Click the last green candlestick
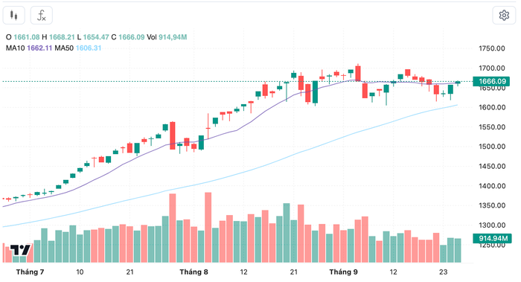This screenshot has height=282, width=521. tap(458, 83)
